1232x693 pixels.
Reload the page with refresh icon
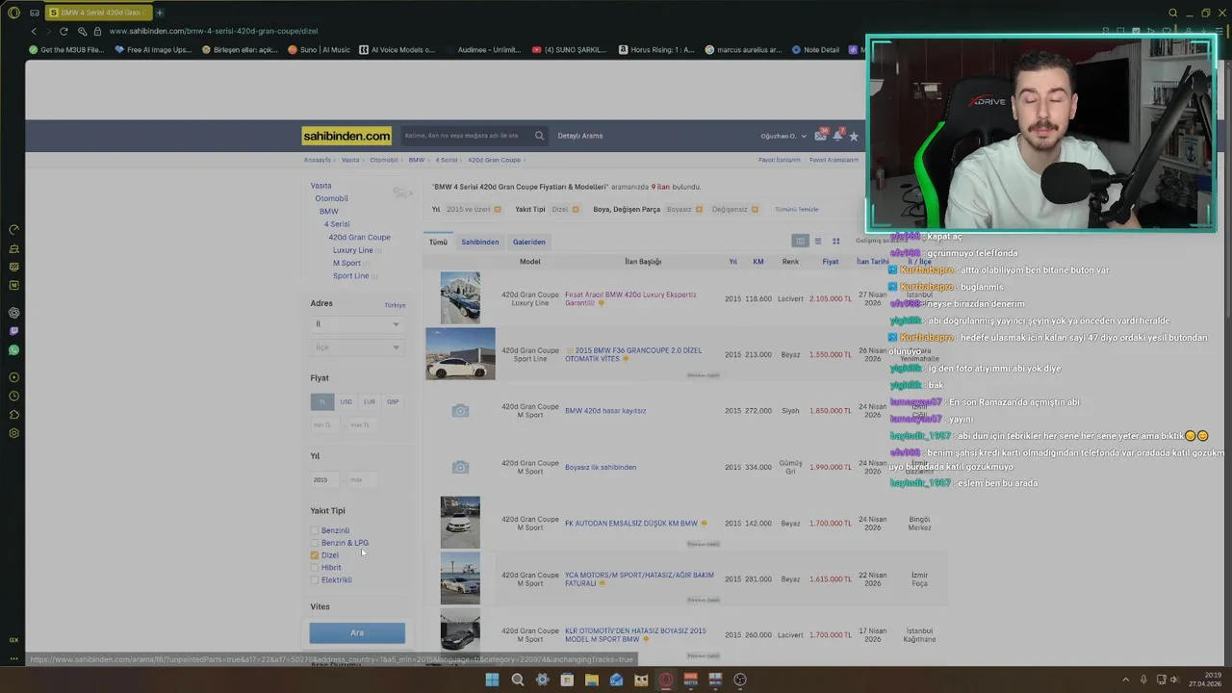[x=64, y=31]
